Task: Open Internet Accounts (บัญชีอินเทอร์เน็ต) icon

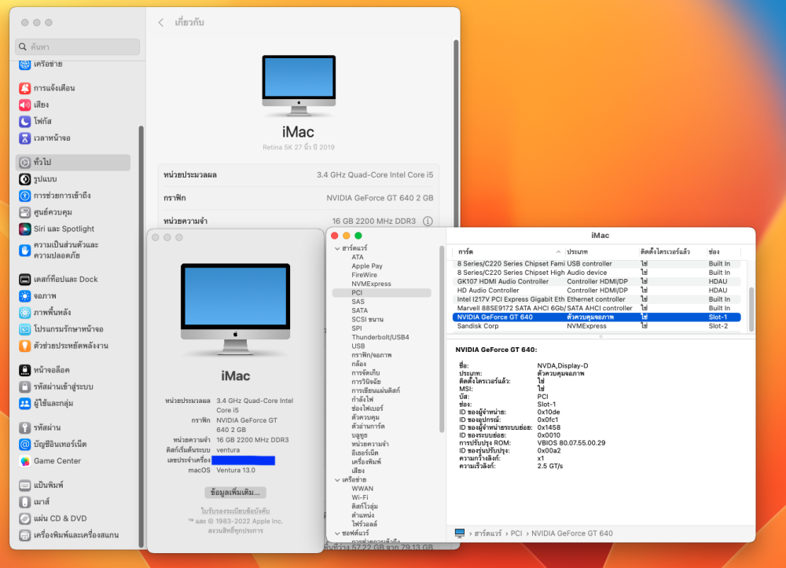Action: pyautogui.click(x=24, y=445)
